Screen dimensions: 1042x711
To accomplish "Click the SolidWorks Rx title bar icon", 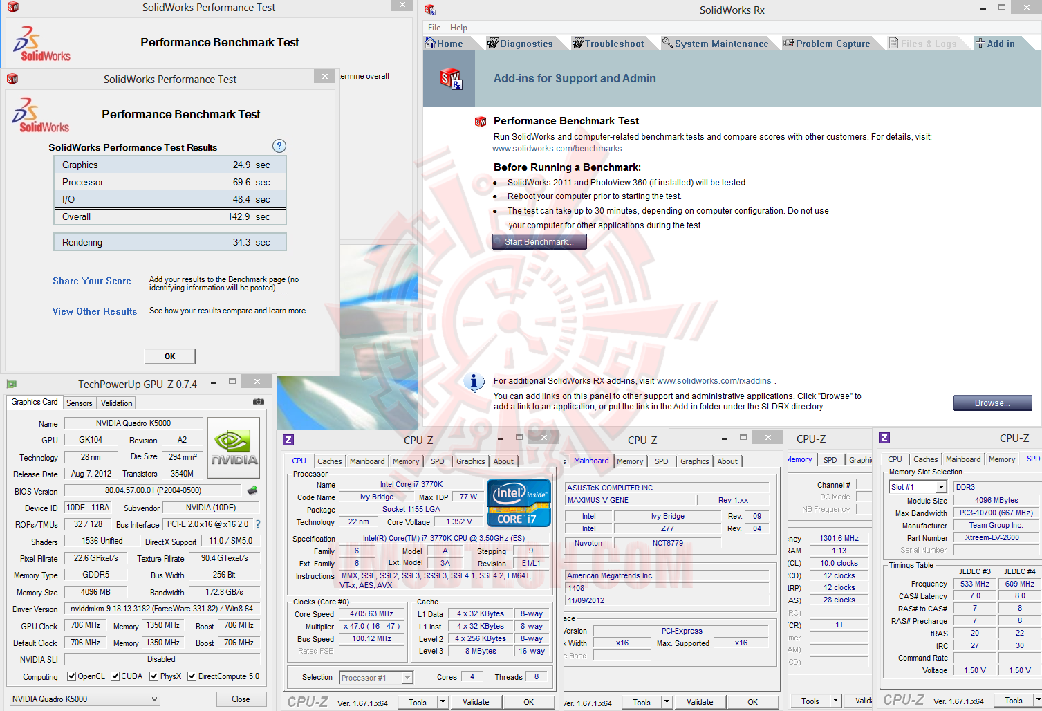I will point(430,10).
